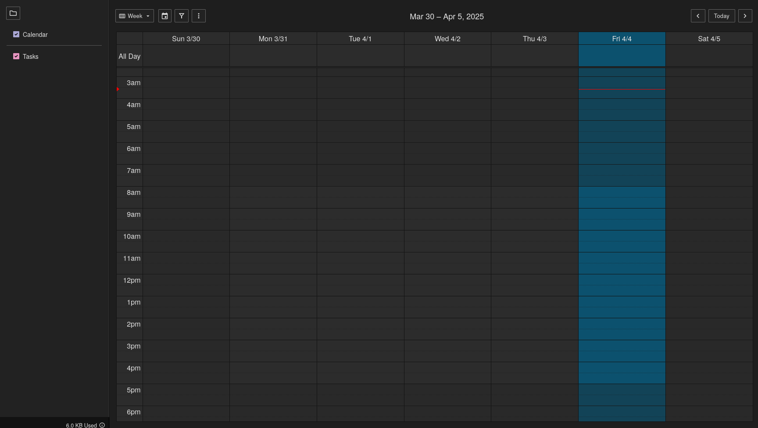The height and width of the screenshot is (428, 758).
Task: Select the Tue 4/1 day header
Action: tap(360, 39)
